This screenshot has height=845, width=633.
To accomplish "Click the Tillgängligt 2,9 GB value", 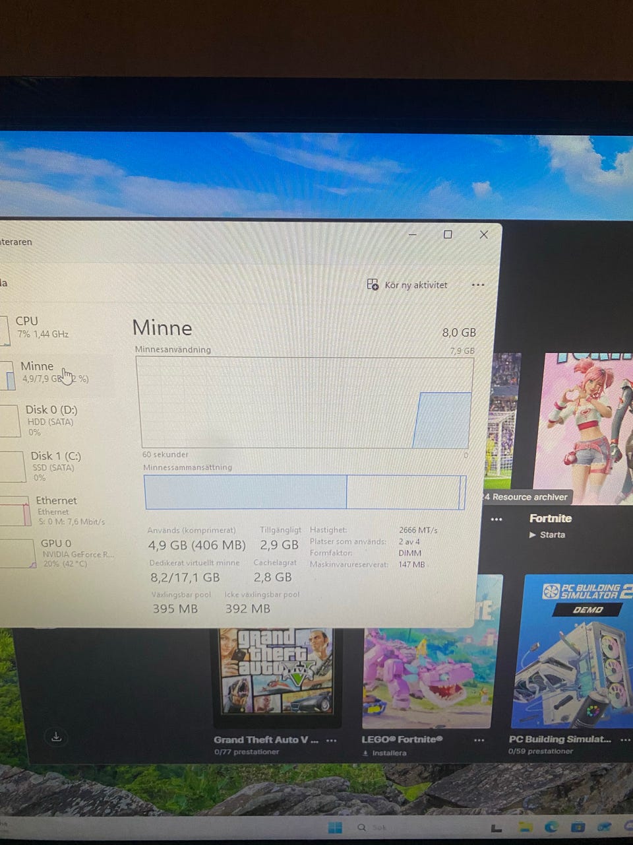I will coord(279,545).
